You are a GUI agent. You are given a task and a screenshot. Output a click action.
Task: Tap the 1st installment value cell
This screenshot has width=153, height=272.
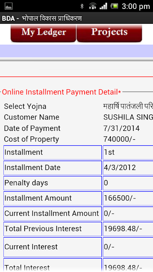(128, 153)
